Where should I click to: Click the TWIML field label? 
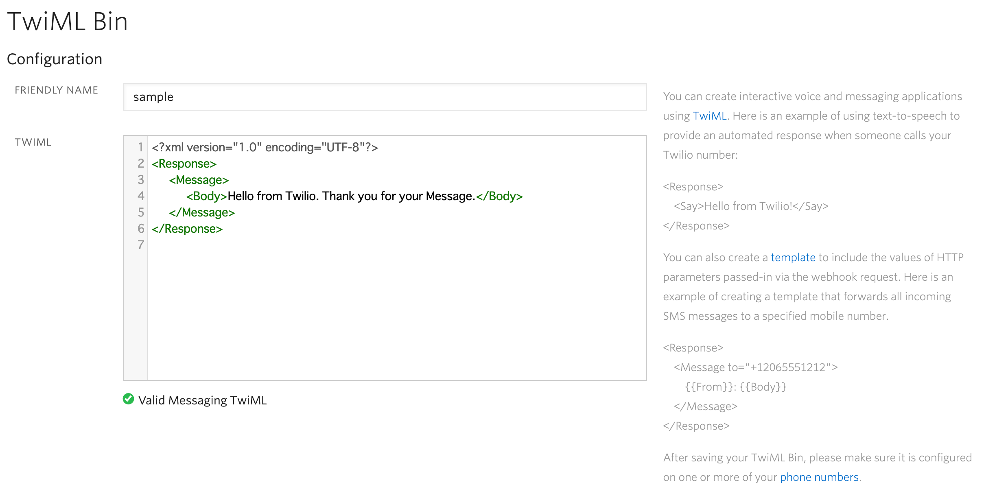point(33,142)
